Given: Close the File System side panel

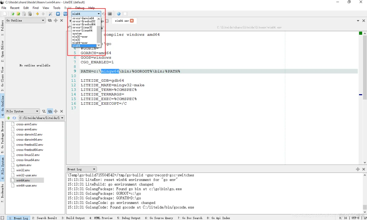Looking at the screenshot, I should point(62,111).
